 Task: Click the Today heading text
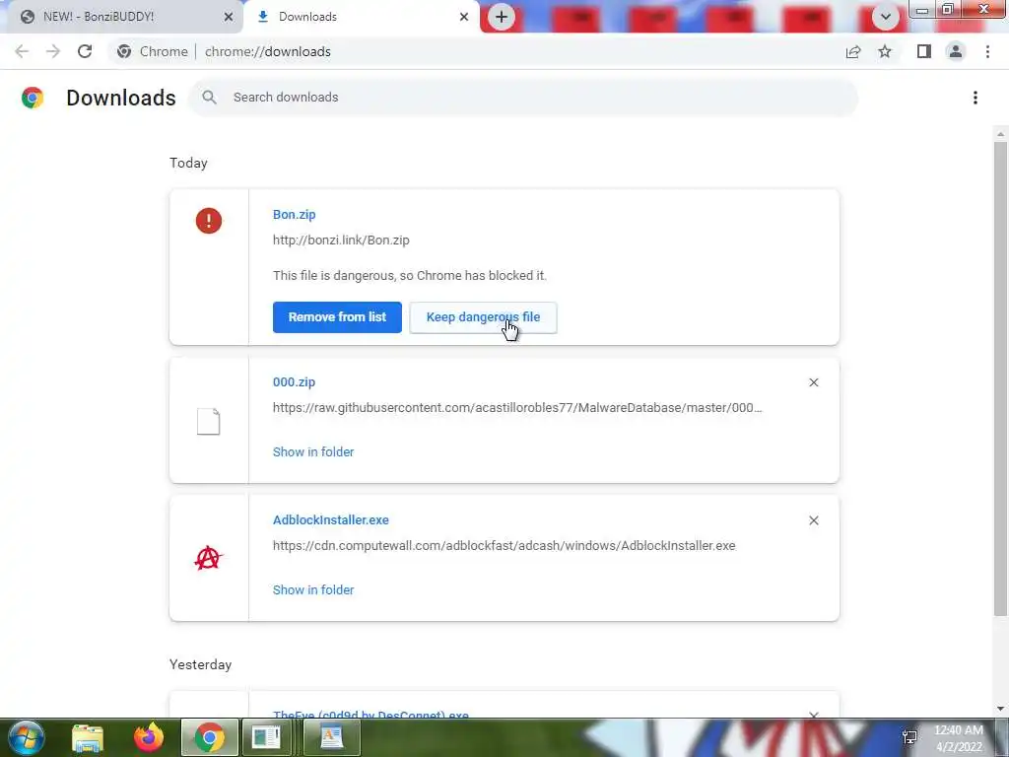point(188,163)
